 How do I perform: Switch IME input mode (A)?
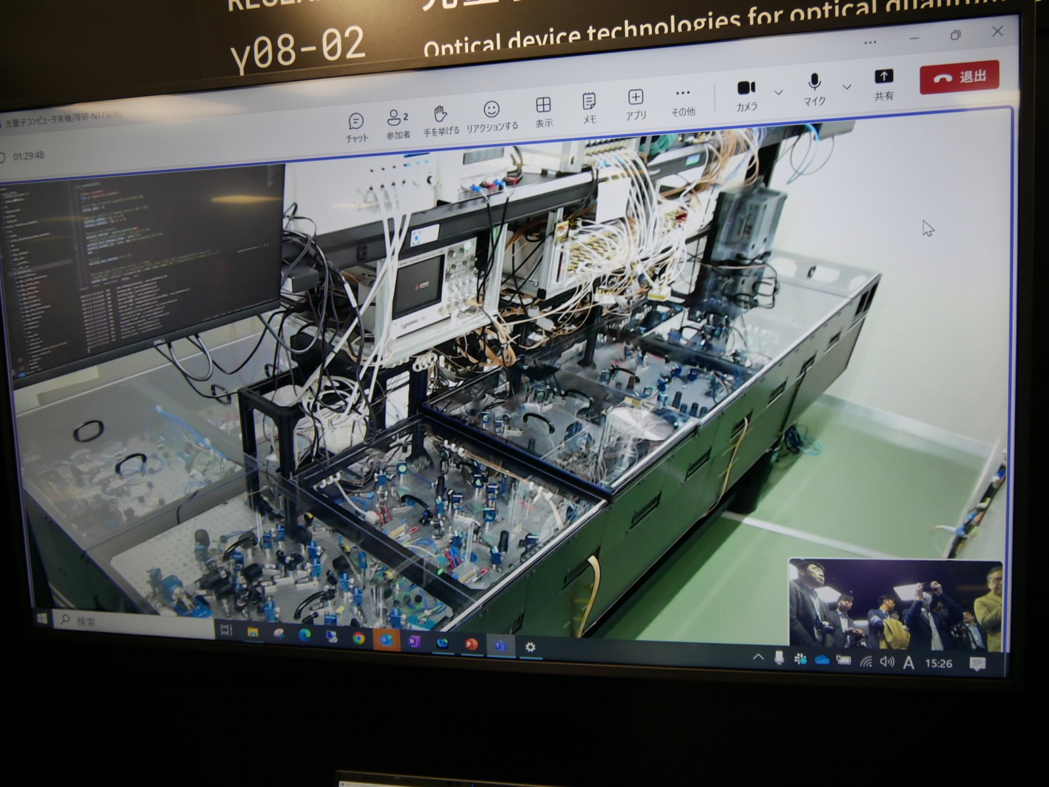tap(908, 663)
